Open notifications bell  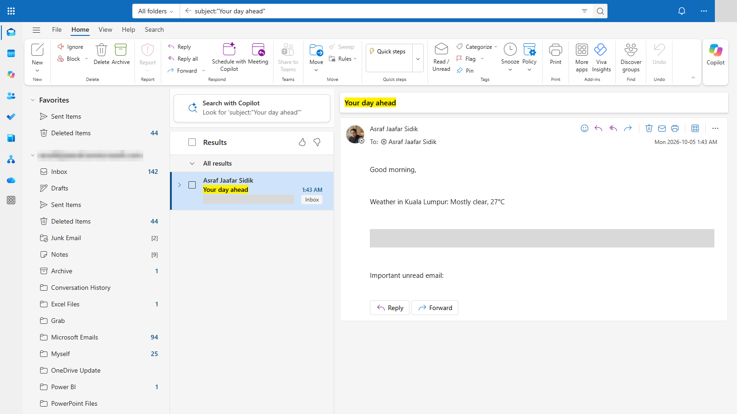point(682,11)
